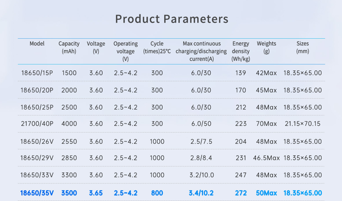
Task: Click the 272 energy density value
Action: (x=241, y=193)
